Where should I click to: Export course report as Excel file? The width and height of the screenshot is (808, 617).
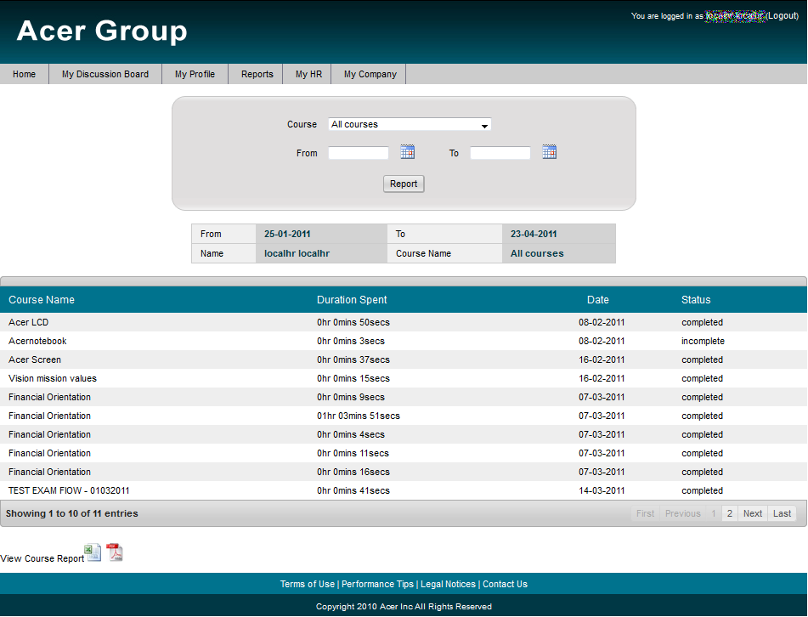93,552
